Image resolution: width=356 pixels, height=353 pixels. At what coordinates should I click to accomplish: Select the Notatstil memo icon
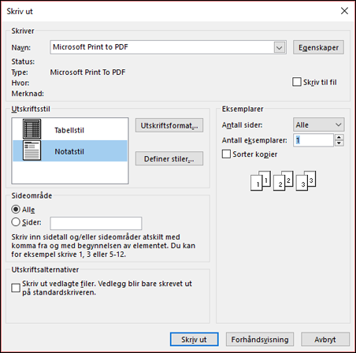pyautogui.click(x=32, y=150)
